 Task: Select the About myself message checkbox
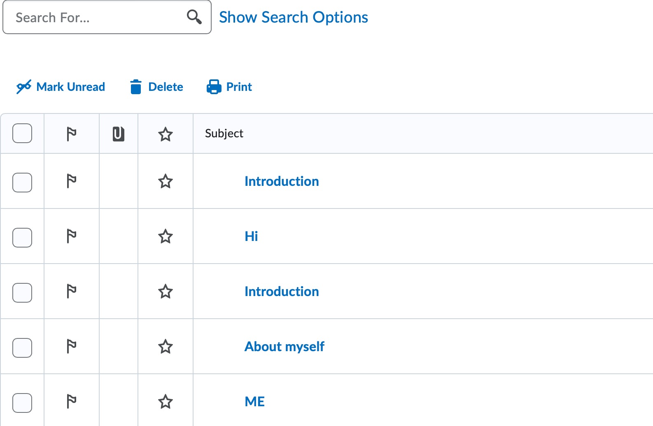tap(22, 347)
